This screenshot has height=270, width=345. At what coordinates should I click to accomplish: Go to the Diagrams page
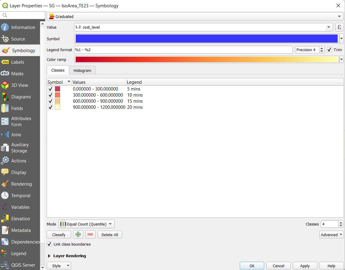point(21,97)
